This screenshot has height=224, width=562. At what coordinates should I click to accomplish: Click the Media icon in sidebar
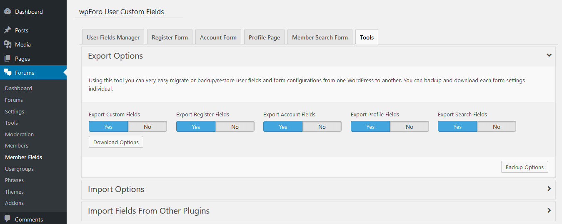(7, 44)
